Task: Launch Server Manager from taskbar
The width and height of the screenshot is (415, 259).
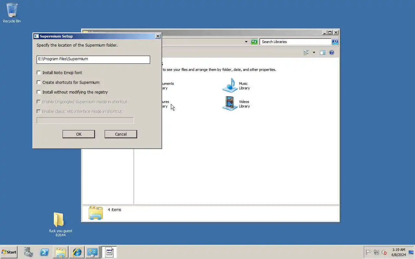Action: pos(29,252)
